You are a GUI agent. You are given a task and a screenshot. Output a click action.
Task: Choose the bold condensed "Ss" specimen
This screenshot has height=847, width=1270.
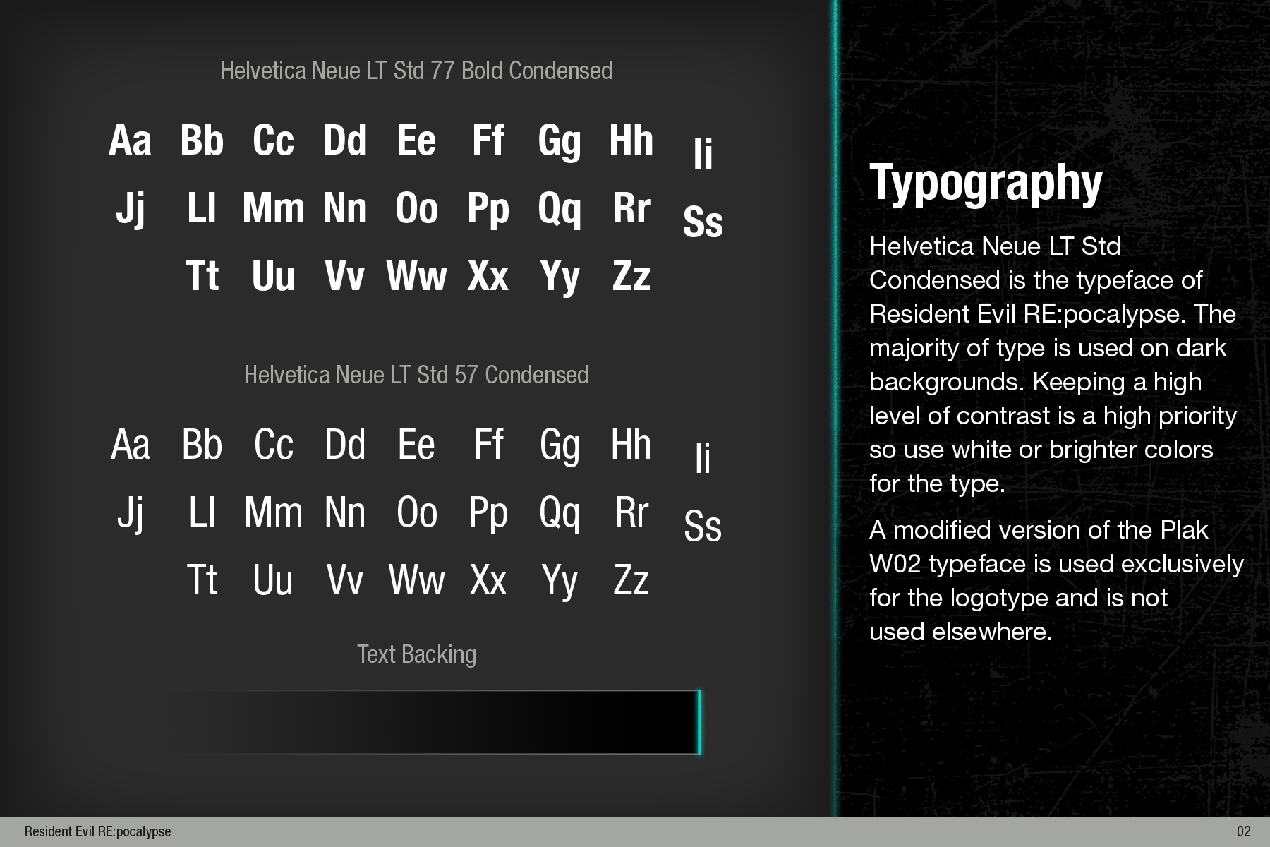tap(703, 220)
